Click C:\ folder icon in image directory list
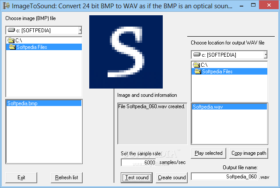Viewport: 280px width, 188px height. [x=11, y=41]
